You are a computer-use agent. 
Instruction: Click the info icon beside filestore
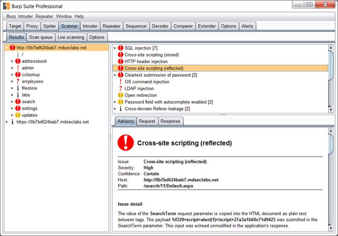point(18,88)
